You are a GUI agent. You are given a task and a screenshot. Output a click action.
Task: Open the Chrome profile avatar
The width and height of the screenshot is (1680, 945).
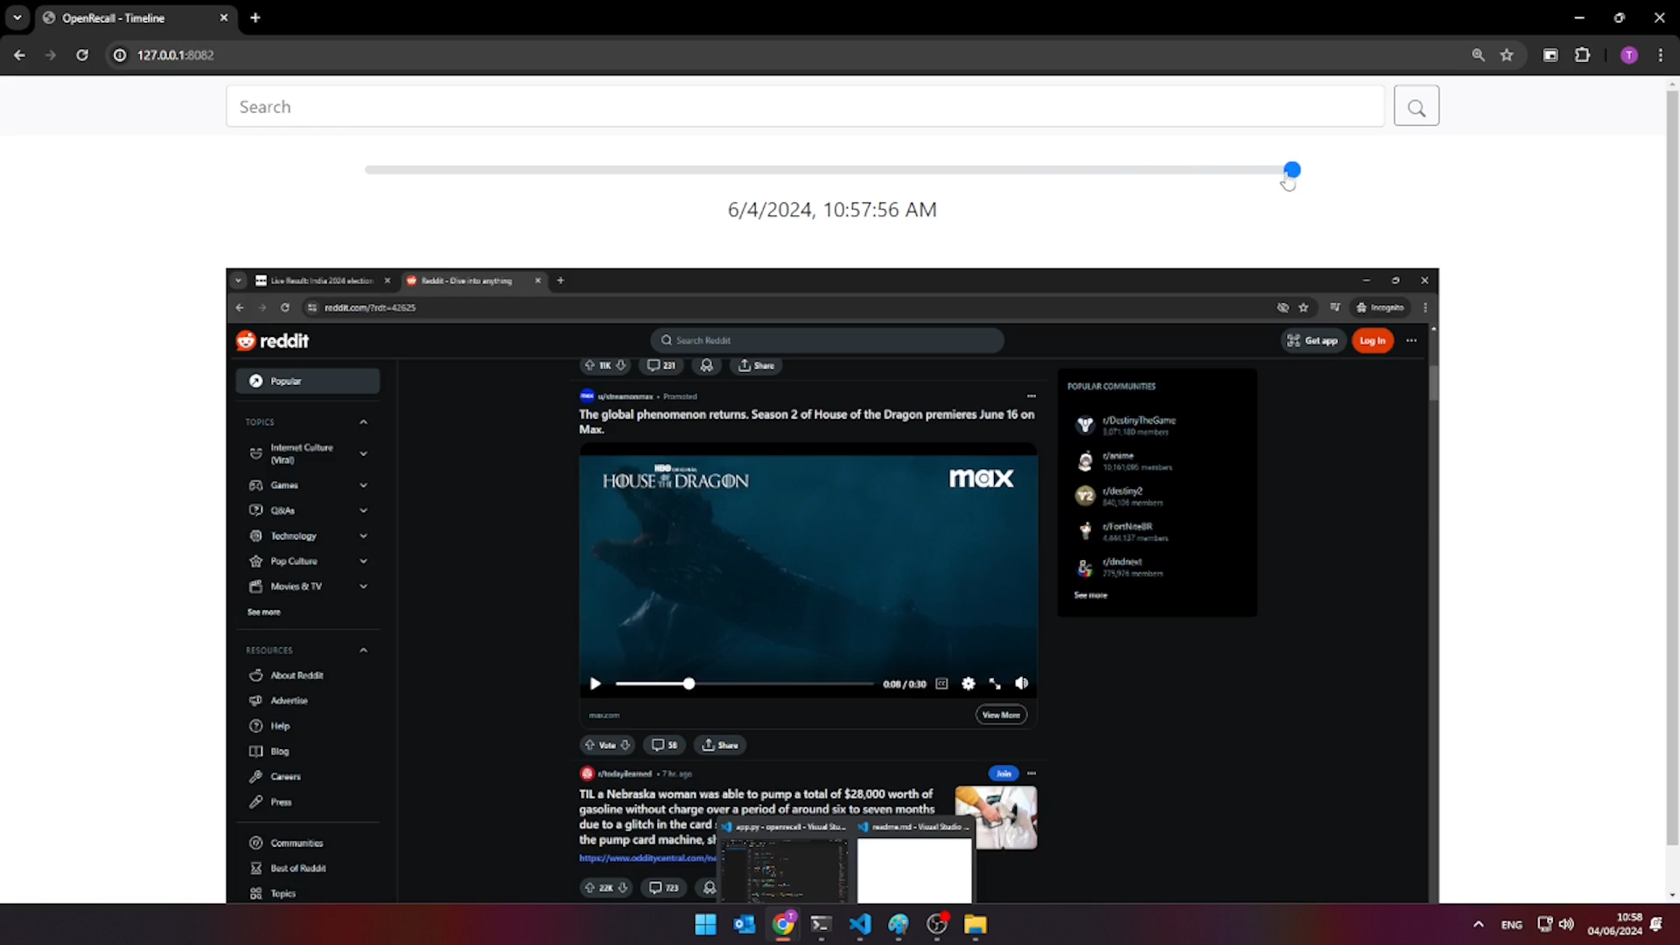[x=1628, y=55]
